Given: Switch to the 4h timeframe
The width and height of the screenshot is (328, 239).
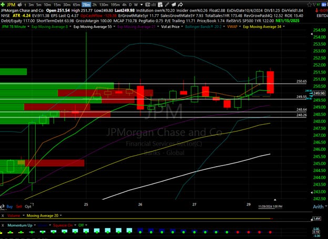Looking at the screenshot, I should coord(124,5).
